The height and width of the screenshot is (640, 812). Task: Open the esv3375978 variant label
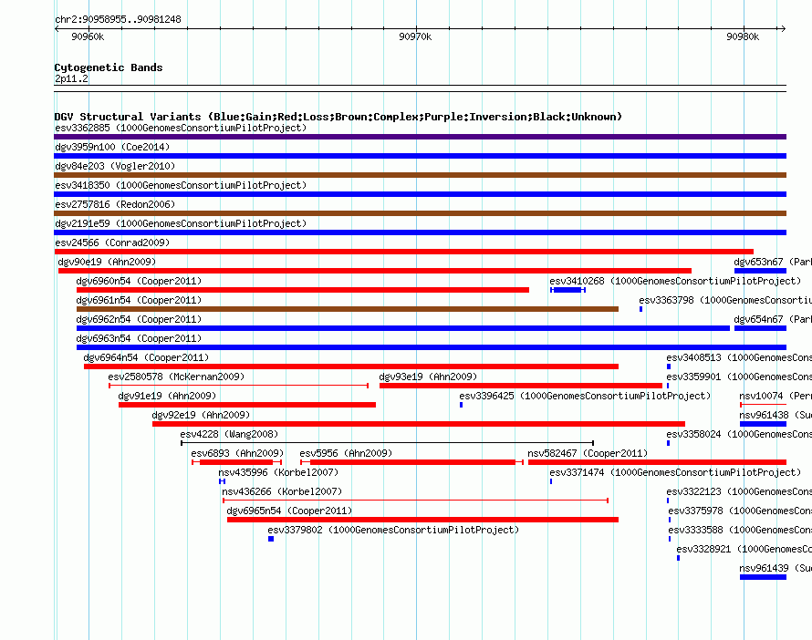pyautogui.click(x=740, y=511)
